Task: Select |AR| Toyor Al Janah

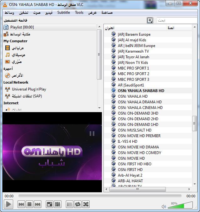Action: coord(148,57)
